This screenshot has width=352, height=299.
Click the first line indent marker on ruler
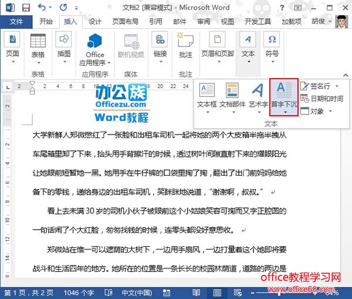32,83
